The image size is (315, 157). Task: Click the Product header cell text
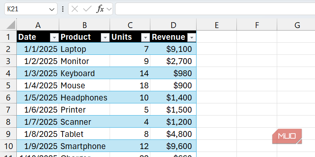pyautogui.click(x=76, y=37)
